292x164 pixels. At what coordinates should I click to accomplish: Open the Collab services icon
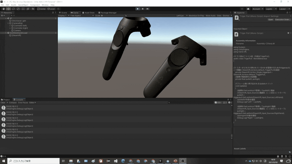[x=242, y=9]
